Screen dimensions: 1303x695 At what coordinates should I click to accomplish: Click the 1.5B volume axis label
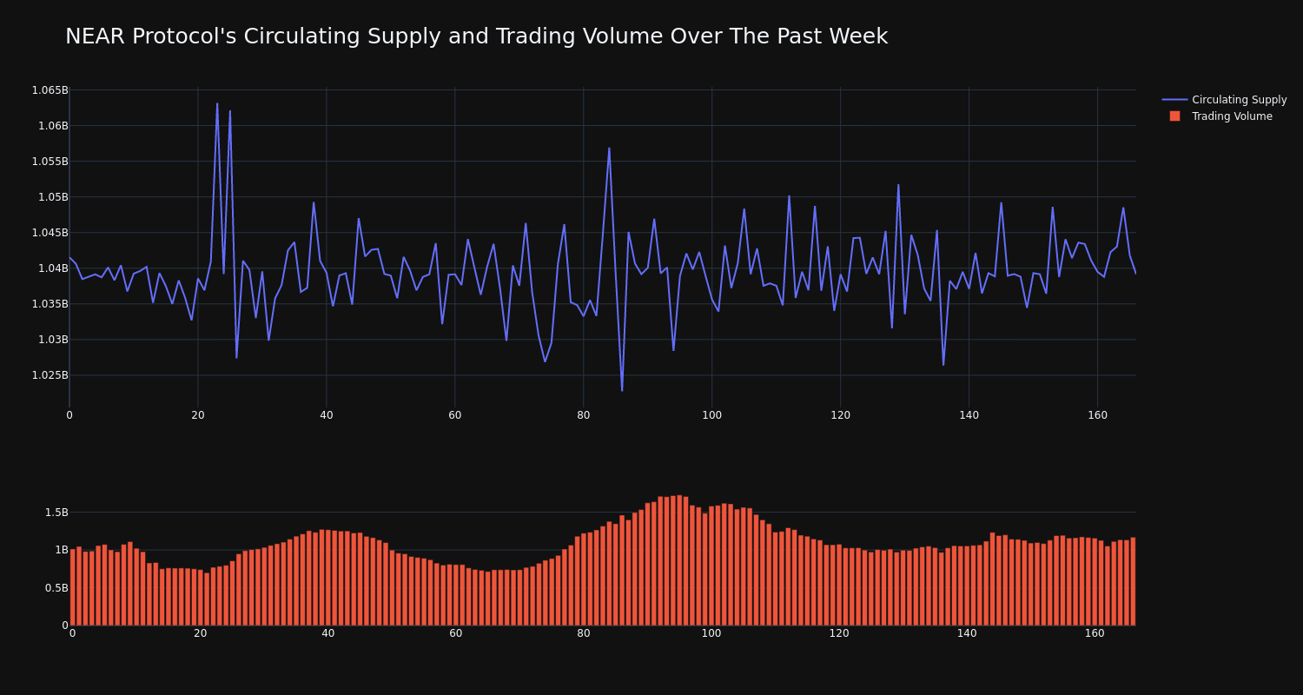click(56, 513)
